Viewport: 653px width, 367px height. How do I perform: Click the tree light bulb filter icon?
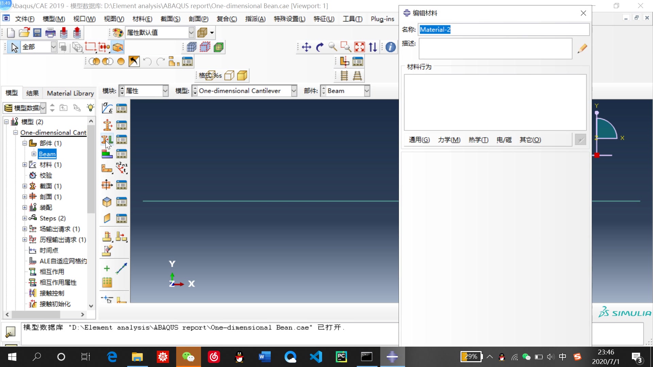(x=90, y=108)
